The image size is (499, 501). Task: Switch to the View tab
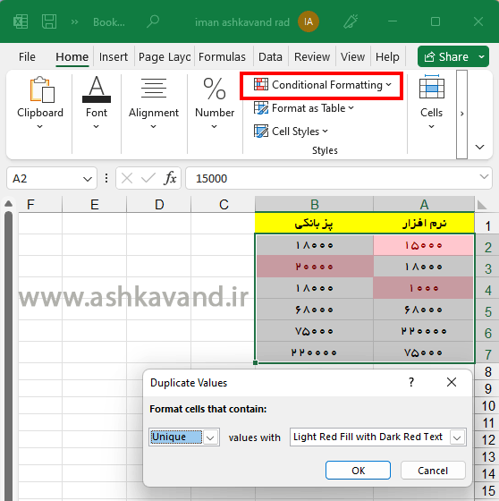(352, 57)
